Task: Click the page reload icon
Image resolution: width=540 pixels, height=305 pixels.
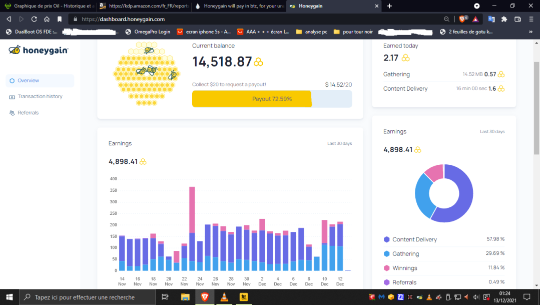Action: [34, 20]
